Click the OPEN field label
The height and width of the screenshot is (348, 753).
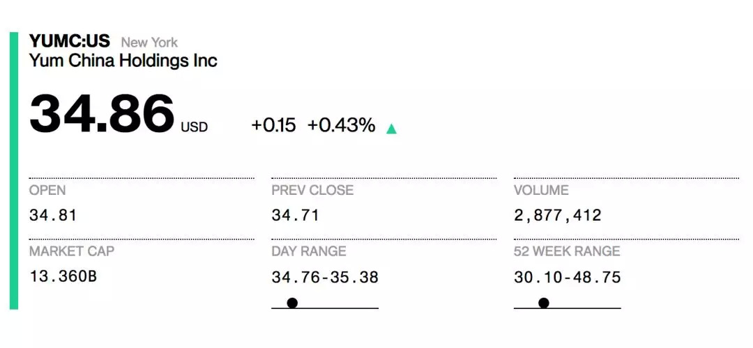(47, 190)
